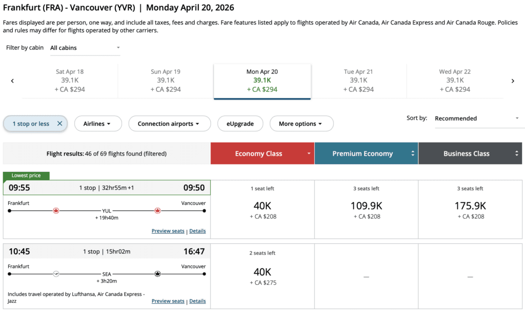Viewport: 525px width, 312px height.
Task: Click the next dates right arrow
Action: tap(513, 81)
